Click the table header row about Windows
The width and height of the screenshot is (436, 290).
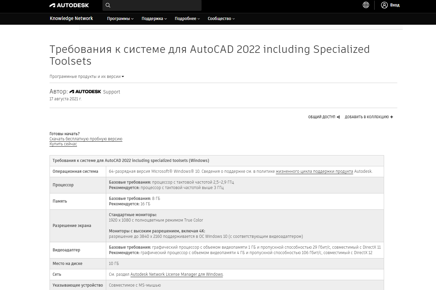pos(217,161)
